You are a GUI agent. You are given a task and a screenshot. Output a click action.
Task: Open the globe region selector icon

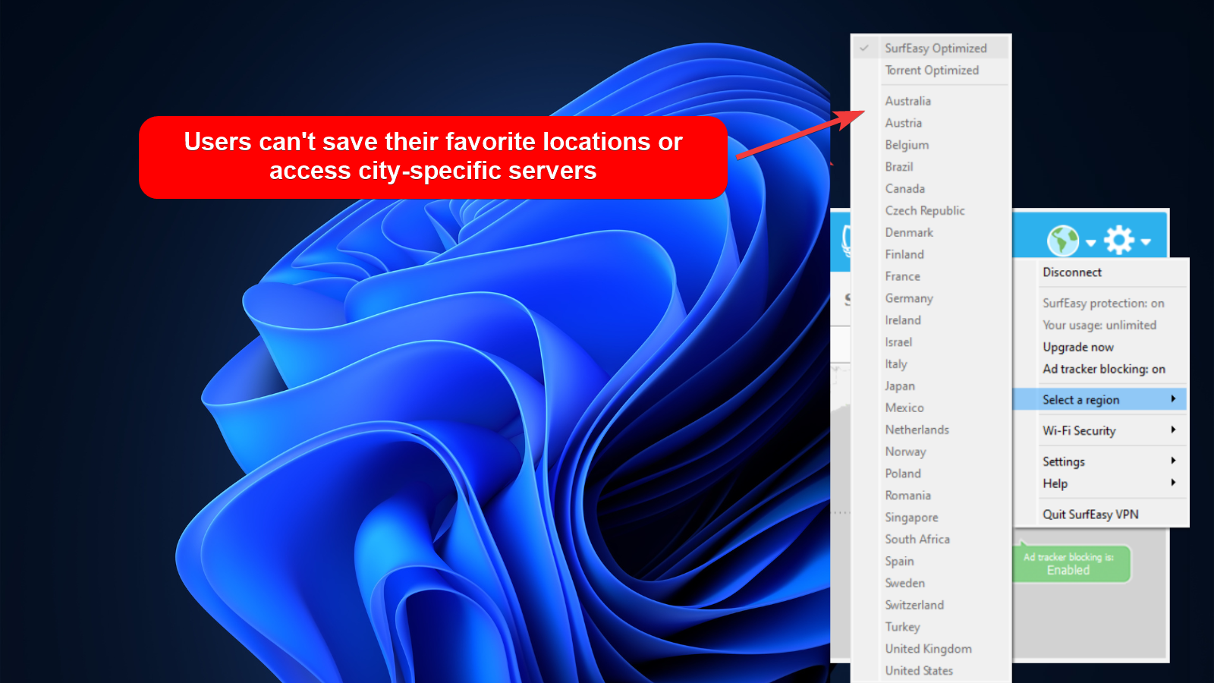click(x=1063, y=241)
